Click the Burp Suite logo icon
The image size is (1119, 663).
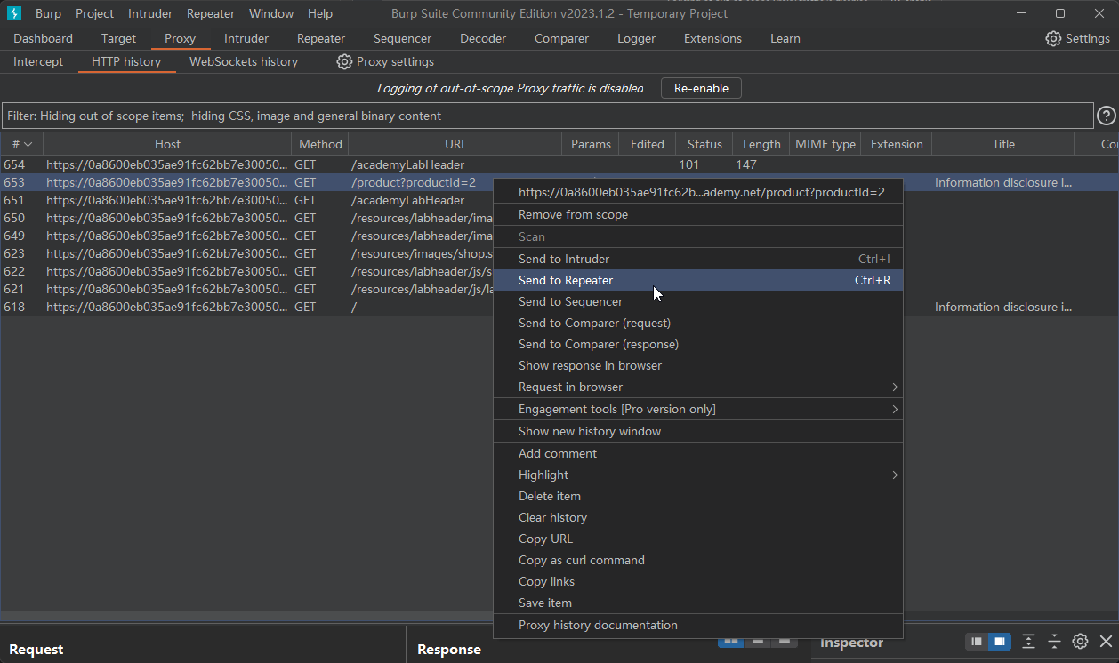[x=13, y=13]
